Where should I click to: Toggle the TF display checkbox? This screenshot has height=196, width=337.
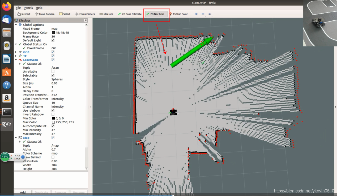pos(53,56)
